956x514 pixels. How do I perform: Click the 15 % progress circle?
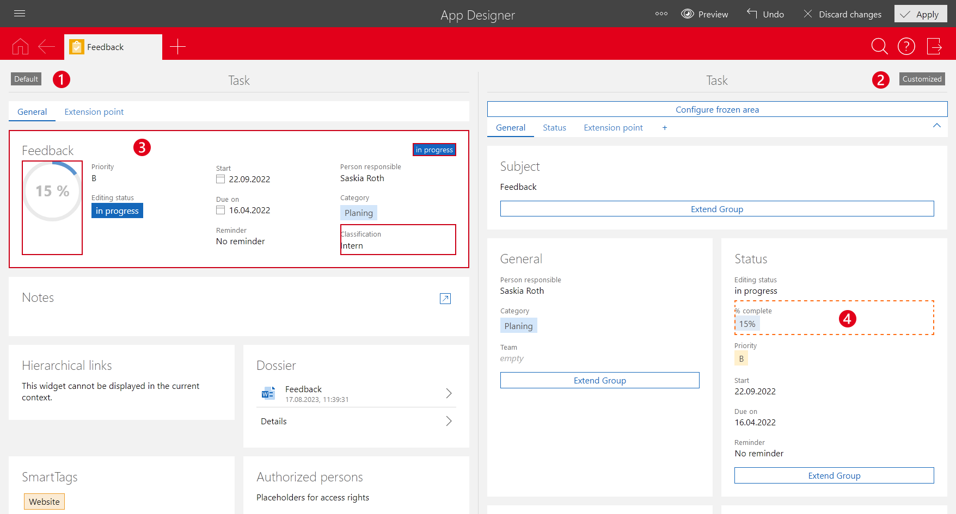tap(52, 191)
